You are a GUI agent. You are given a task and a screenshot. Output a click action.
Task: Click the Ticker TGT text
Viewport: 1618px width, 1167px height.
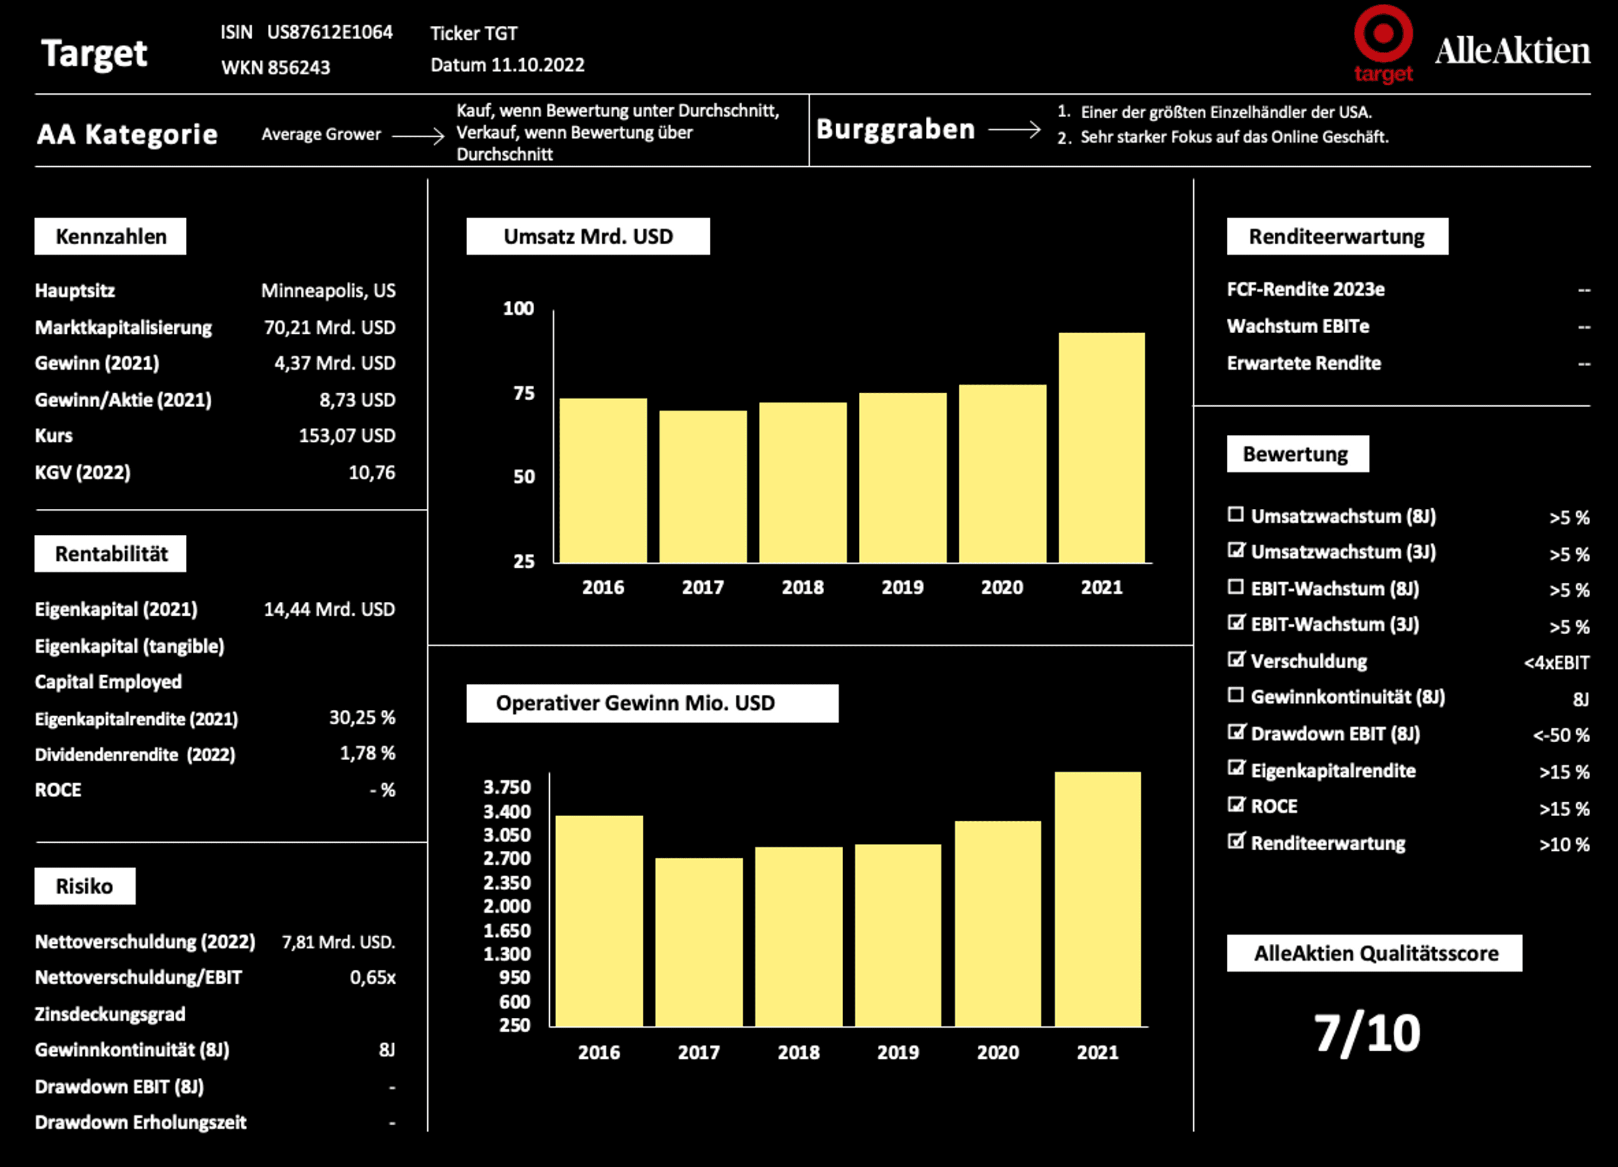click(x=473, y=34)
